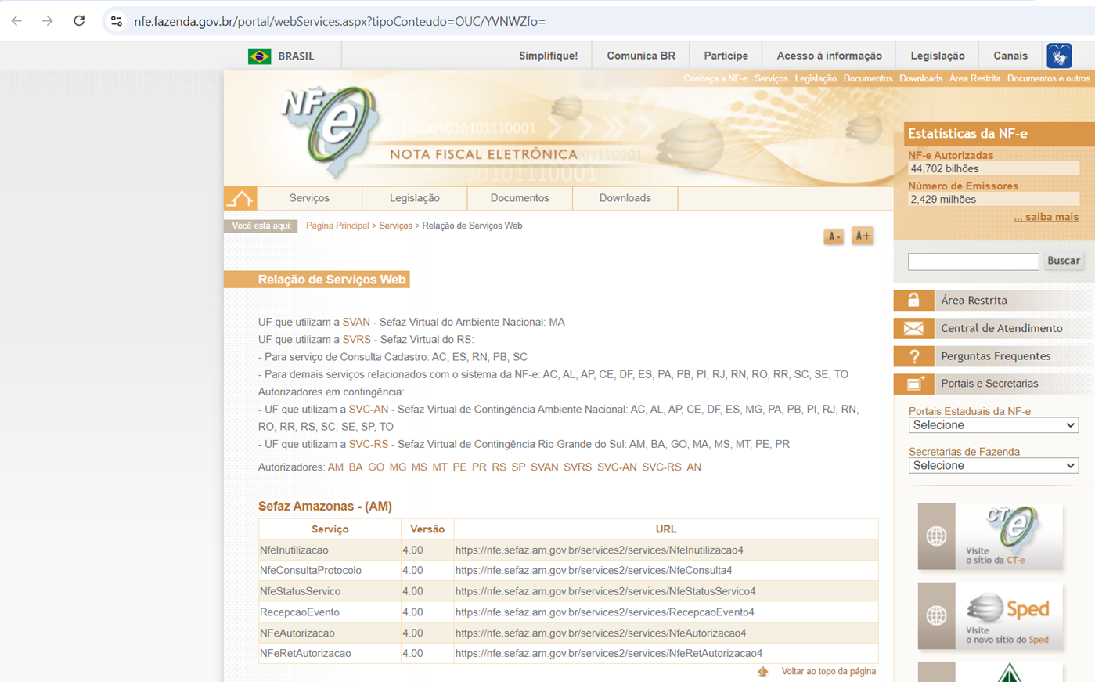Open Área Restrita sidebar item
1095x682 pixels.
click(x=974, y=301)
